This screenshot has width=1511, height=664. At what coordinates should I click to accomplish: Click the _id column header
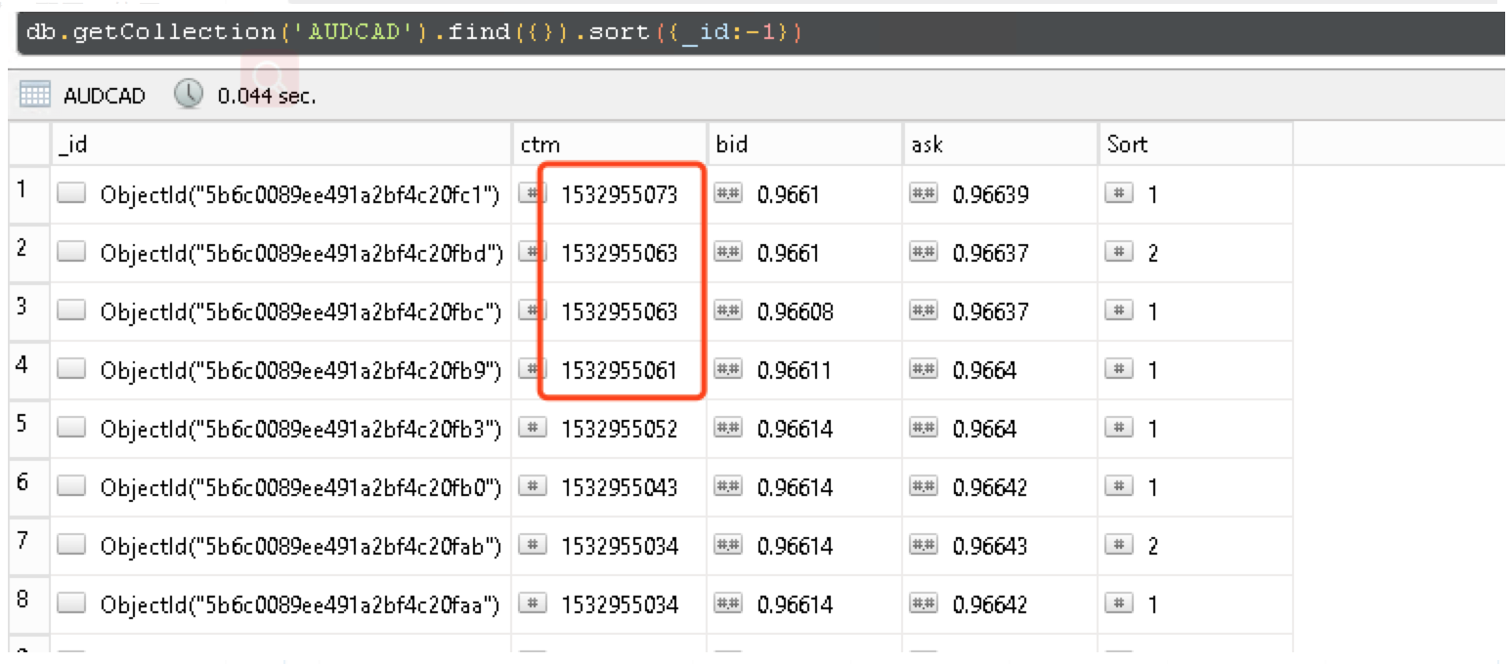pyautogui.click(x=281, y=145)
